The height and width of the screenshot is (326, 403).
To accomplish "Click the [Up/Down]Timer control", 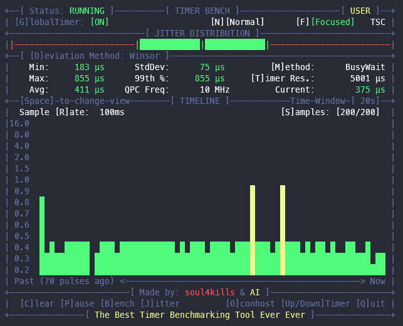I will 316,303.
